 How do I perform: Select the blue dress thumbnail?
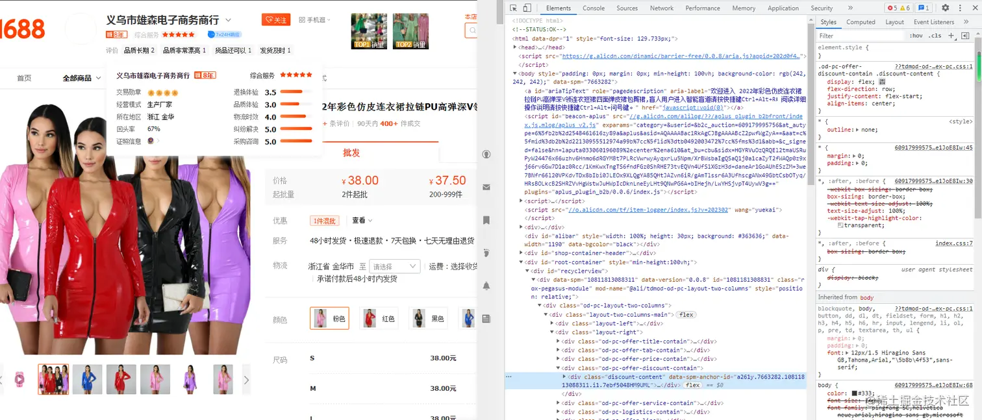coord(87,380)
